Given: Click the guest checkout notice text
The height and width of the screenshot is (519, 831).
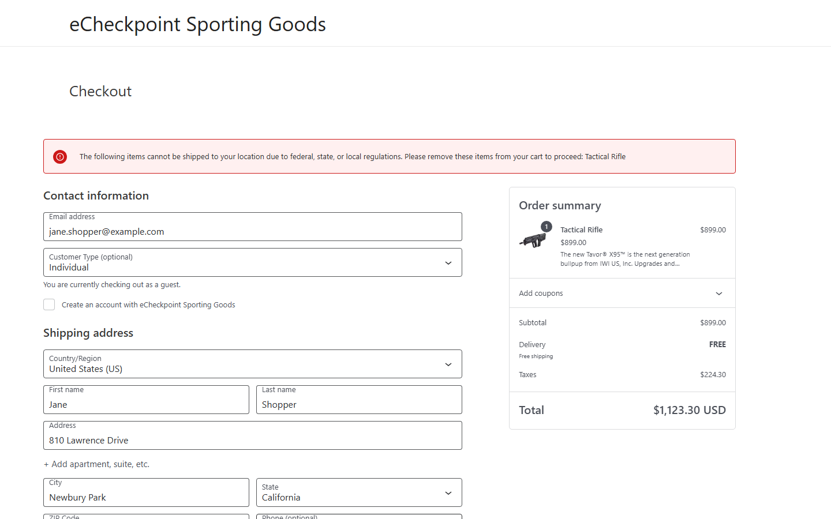Looking at the screenshot, I should pyautogui.click(x=112, y=284).
